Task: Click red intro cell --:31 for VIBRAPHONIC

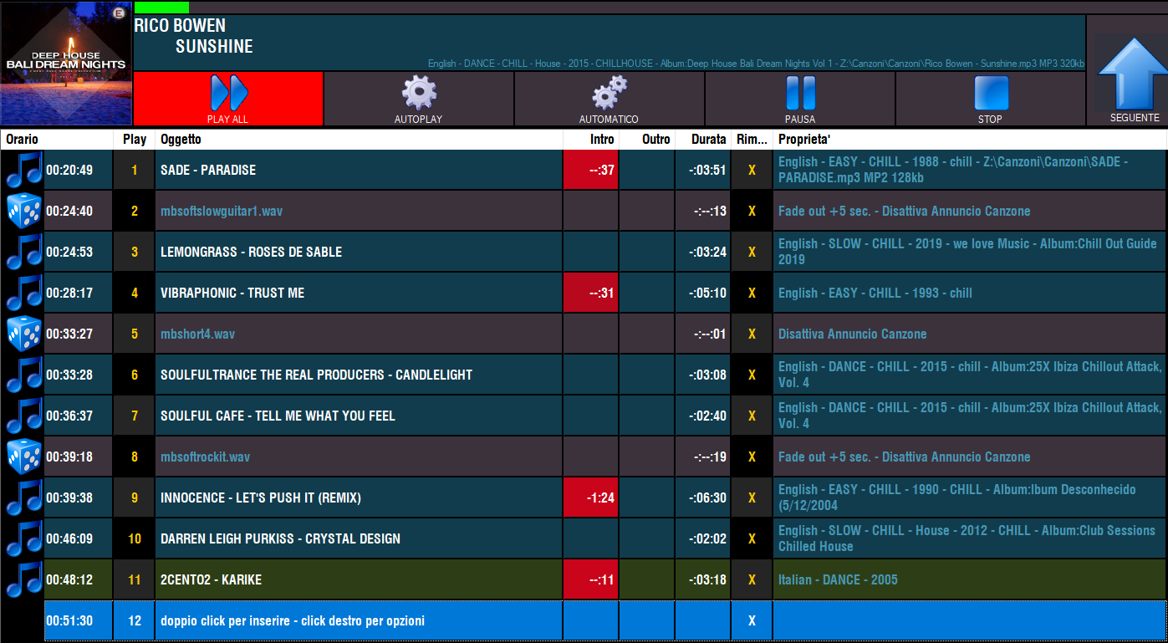Action: [x=590, y=293]
